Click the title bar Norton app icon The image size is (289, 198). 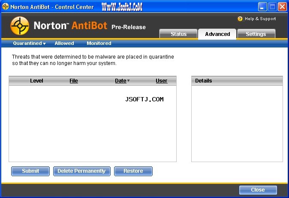pos(5,6)
